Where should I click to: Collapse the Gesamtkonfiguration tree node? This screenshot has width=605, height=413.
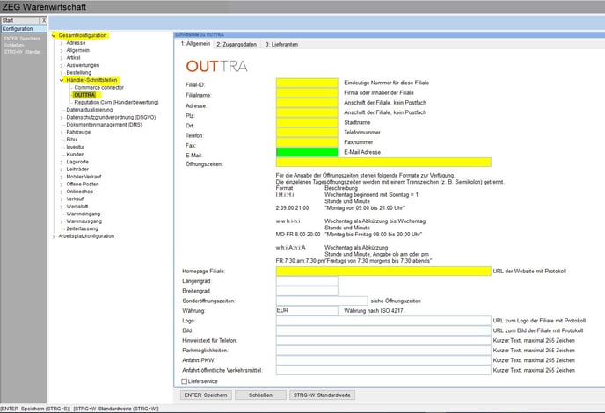click(54, 35)
